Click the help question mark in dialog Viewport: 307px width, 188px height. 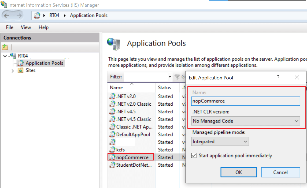[278, 78]
